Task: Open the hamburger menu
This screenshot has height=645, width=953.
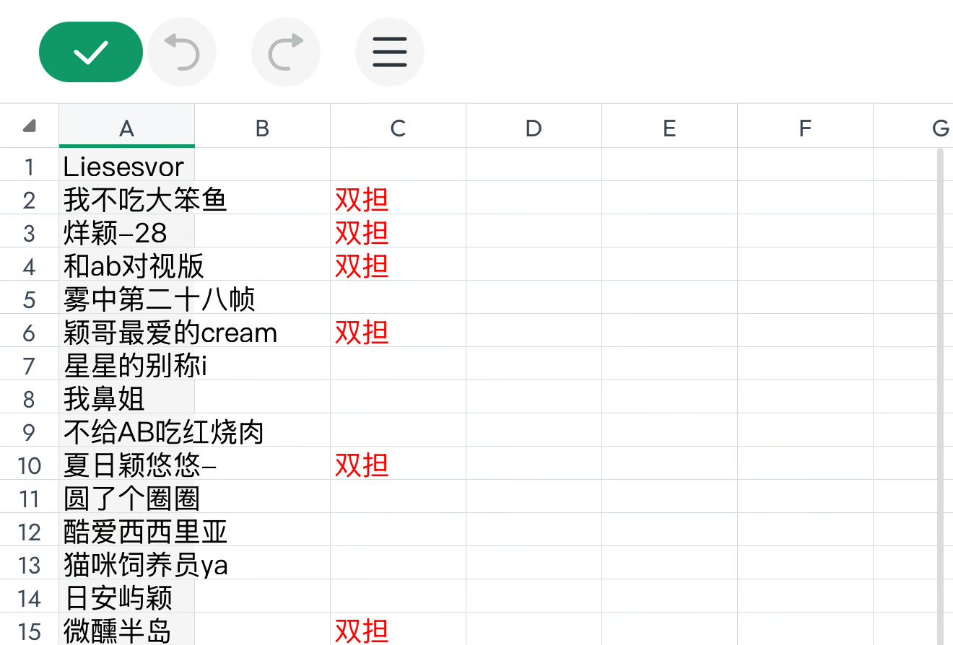Action: point(390,52)
